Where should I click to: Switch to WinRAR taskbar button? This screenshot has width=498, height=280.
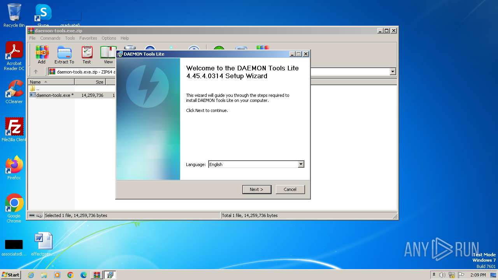click(97, 275)
